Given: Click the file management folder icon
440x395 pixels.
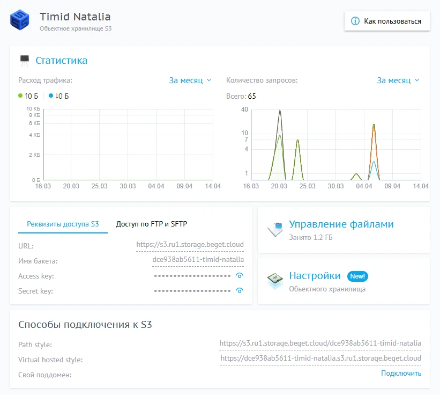Looking at the screenshot, I should point(275,230).
